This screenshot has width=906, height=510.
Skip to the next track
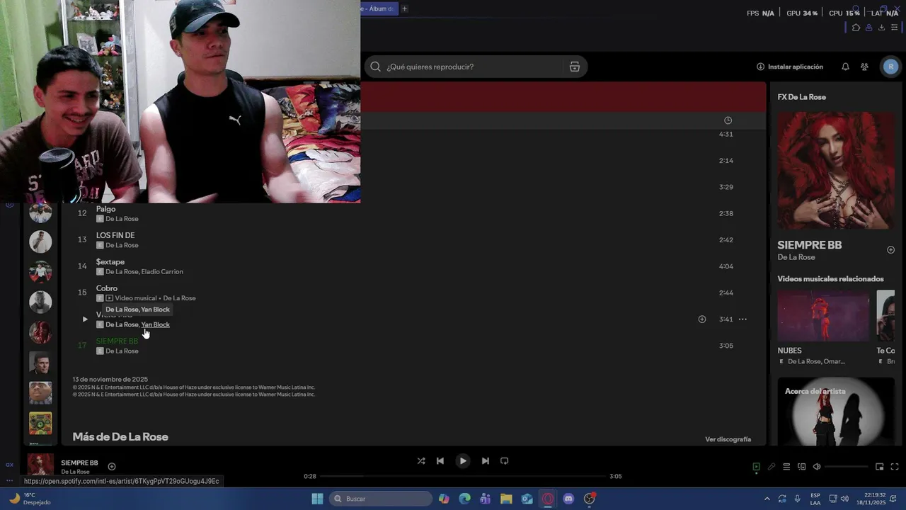(485, 460)
